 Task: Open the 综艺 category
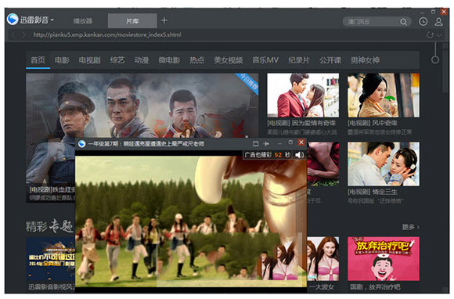117,60
